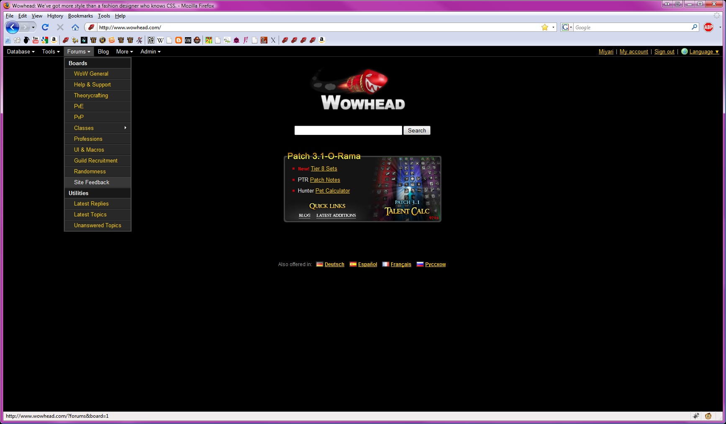The width and height of the screenshot is (726, 424).
Task: Click the spider icon in status bar
Action: (696, 416)
